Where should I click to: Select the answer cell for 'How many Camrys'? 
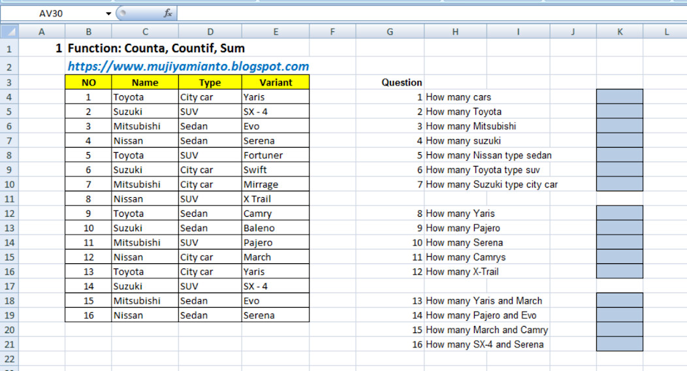click(620, 257)
